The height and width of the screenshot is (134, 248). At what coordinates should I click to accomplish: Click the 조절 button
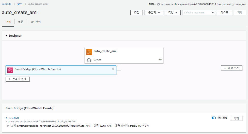point(136,13)
